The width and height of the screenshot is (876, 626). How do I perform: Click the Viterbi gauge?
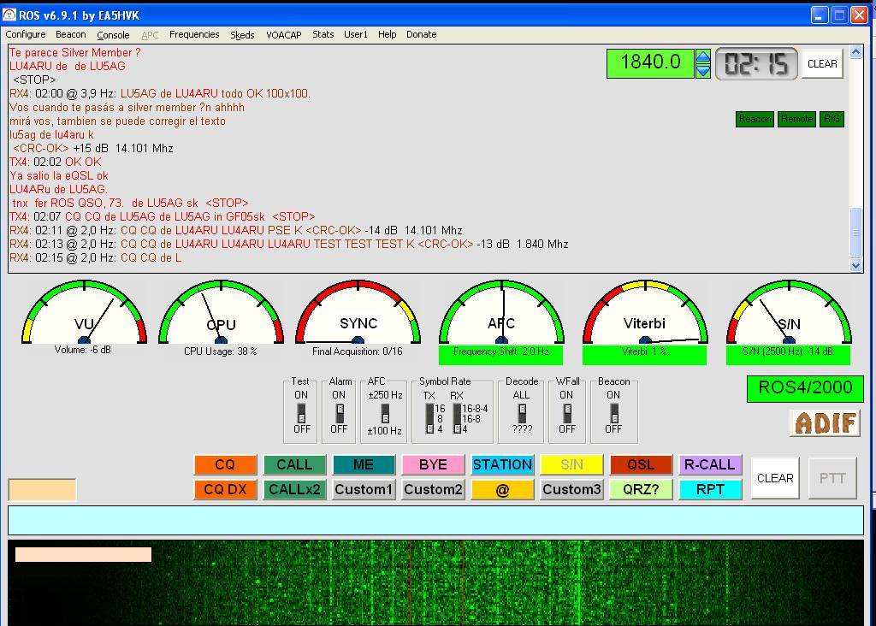[x=645, y=313]
